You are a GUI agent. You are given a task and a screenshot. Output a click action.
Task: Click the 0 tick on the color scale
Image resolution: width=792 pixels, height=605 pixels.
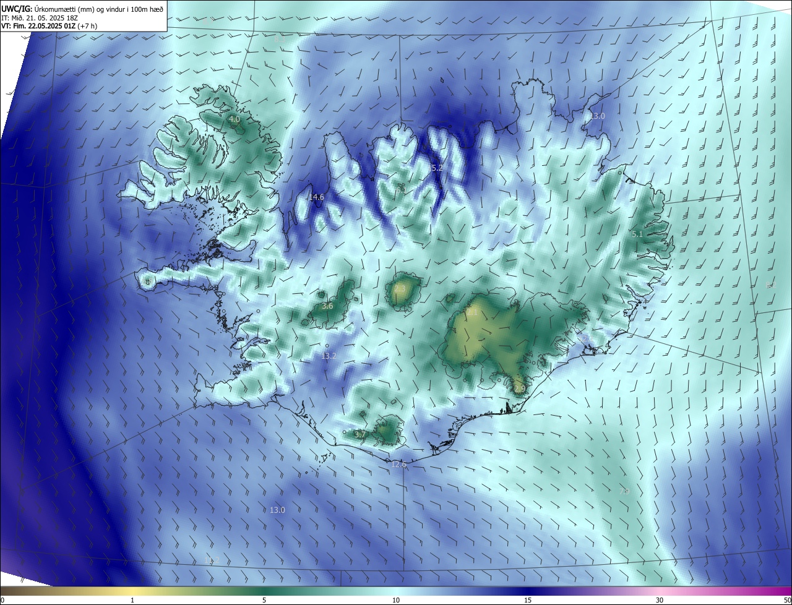pyautogui.click(x=2, y=600)
